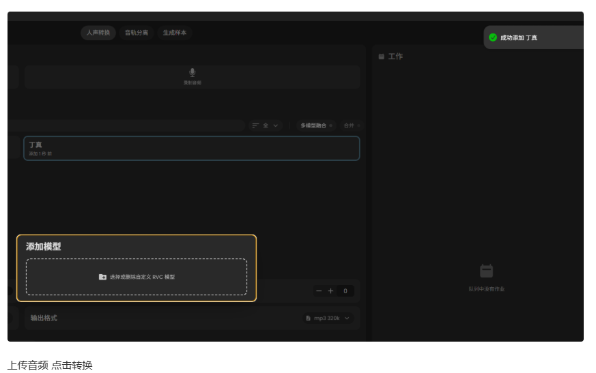
Task: Select the 丁真 model card
Action: coord(192,148)
